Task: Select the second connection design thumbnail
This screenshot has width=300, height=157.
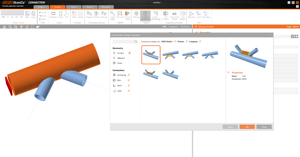Action: [x=171, y=55]
